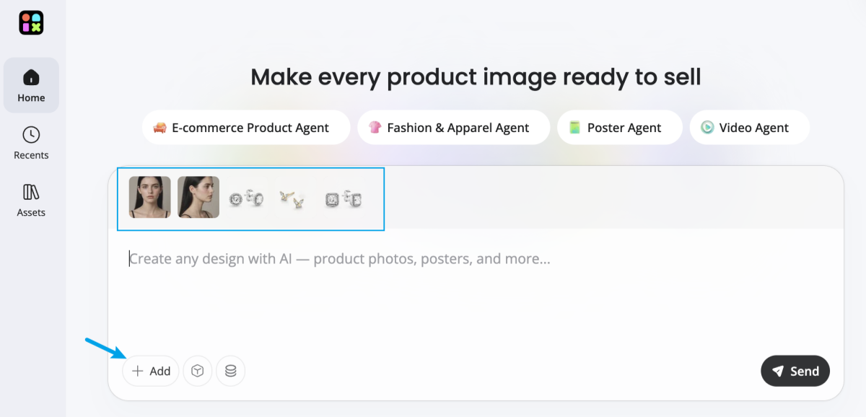Open Recents from the sidebar
The height and width of the screenshot is (417, 866).
[x=31, y=143]
